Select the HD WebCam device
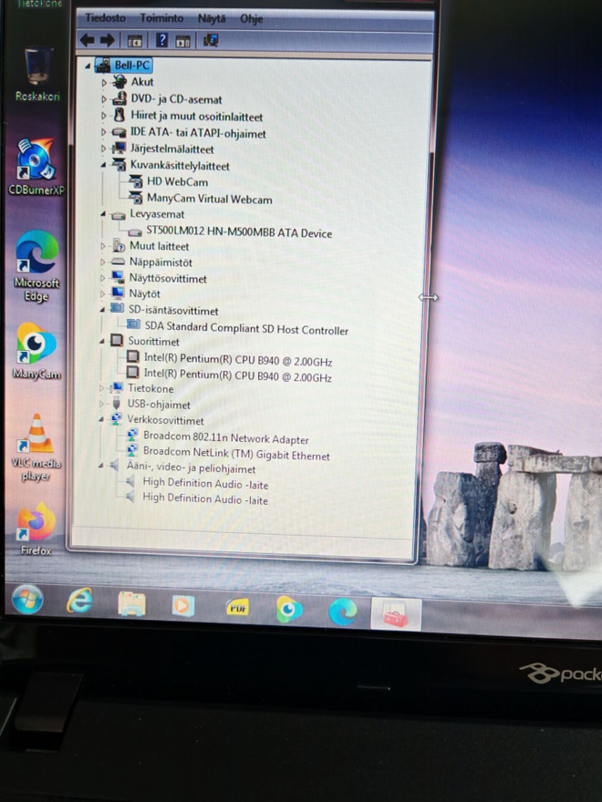Viewport: 602px width, 802px height. pyautogui.click(x=177, y=181)
